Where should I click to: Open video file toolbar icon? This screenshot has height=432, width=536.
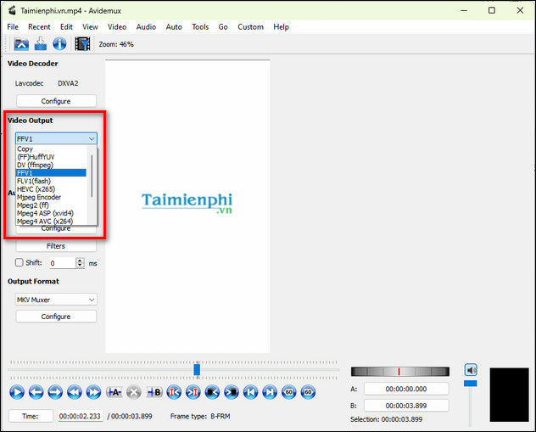[21, 44]
